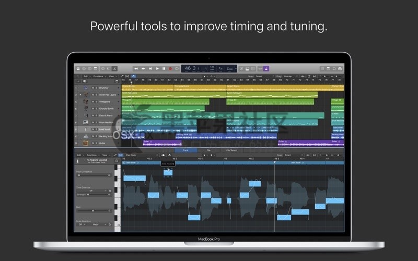The height and width of the screenshot is (261, 418).
Task: Toggle the Solo button in the control bar
Action: [253, 69]
